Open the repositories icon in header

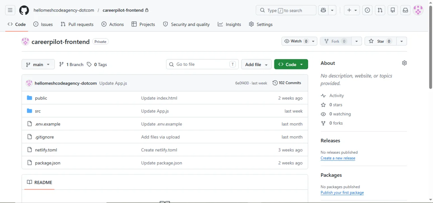coord(393,10)
